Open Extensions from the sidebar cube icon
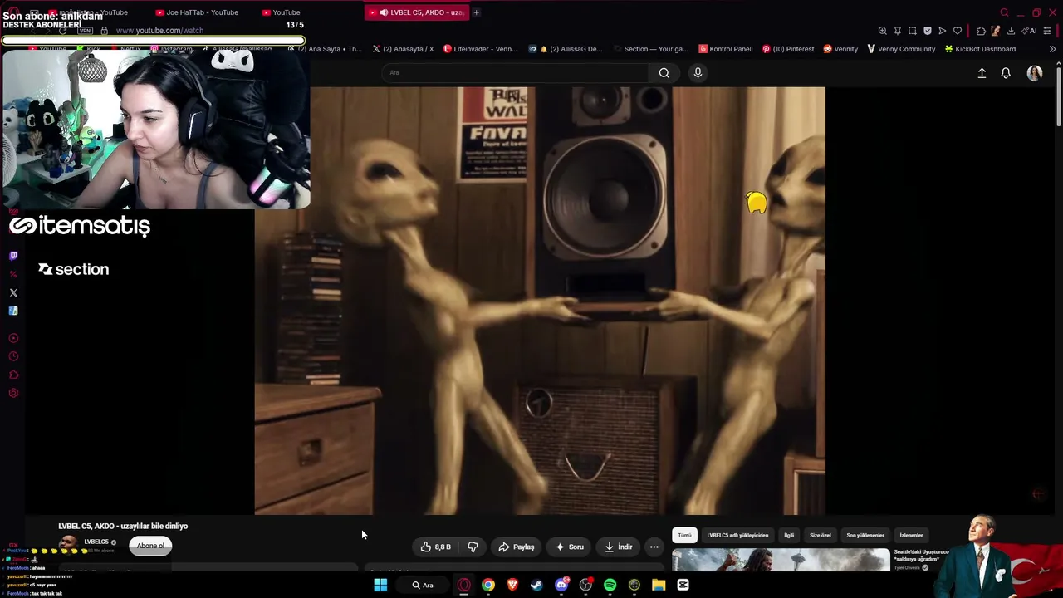1063x598 pixels. 13,375
